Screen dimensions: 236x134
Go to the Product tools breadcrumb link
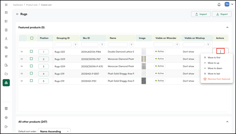tap(32, 5)
